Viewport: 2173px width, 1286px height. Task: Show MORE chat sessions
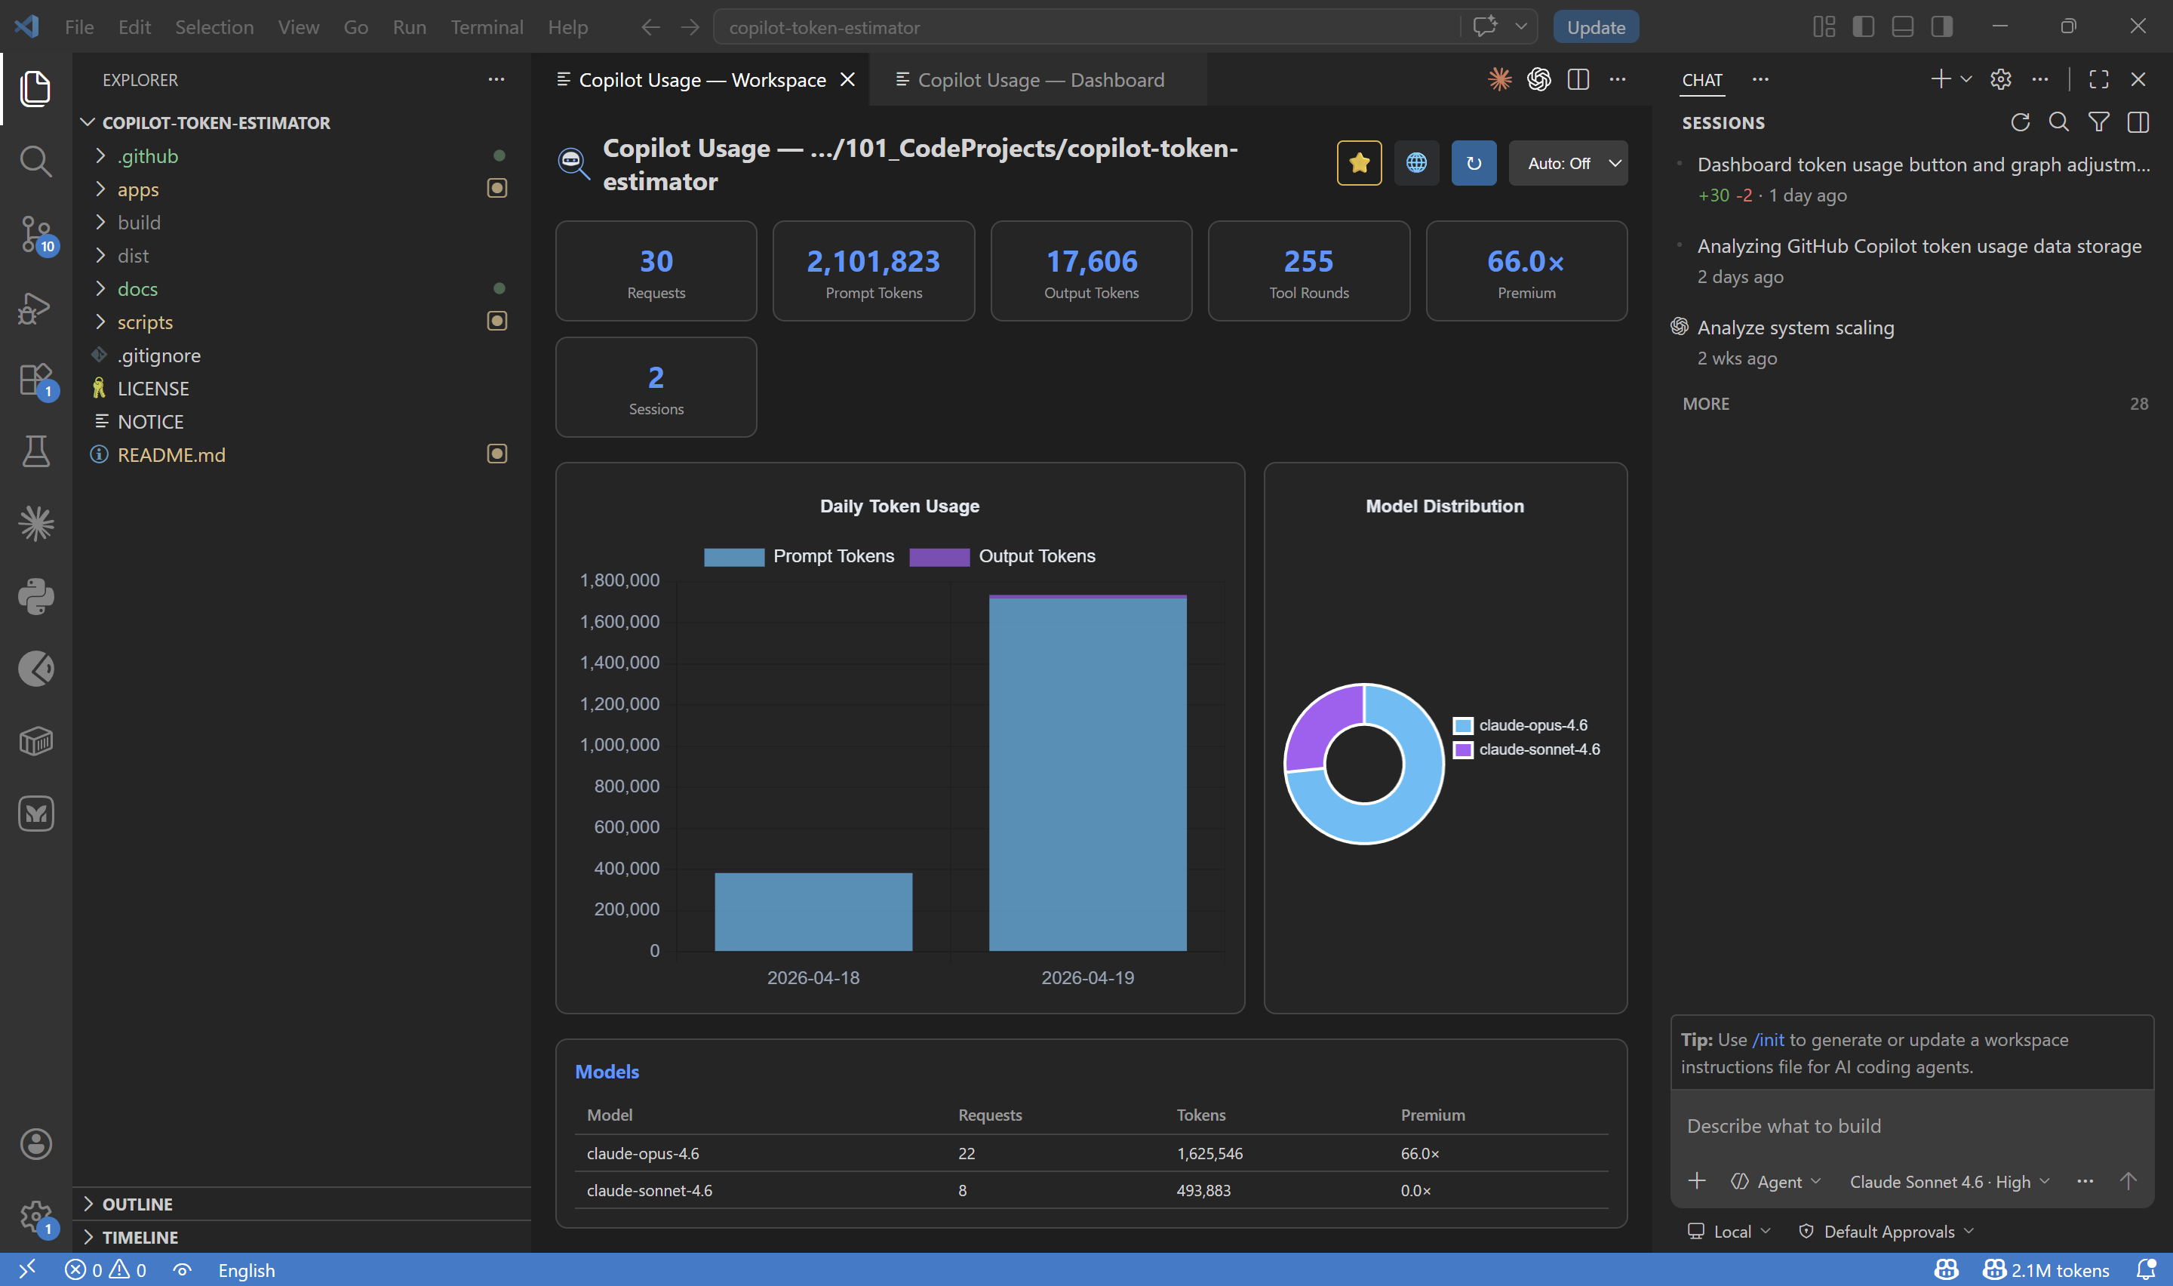(x=1914, y=404)
